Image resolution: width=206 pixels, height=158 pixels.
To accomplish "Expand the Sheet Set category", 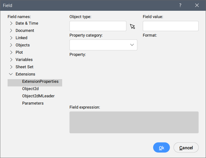I will (x=11, y=67).
